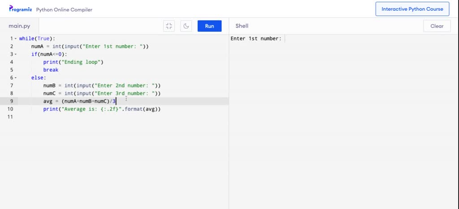Run the Python code
Viewport: 459px width, 209px height.
(x=210, y=26)
